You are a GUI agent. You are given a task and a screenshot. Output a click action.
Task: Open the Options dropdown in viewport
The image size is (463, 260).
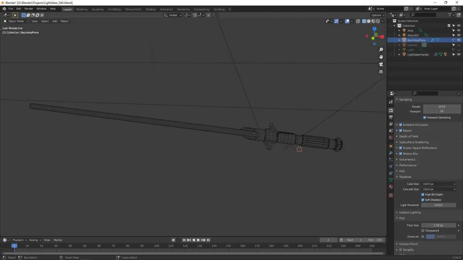pos(378,15)
